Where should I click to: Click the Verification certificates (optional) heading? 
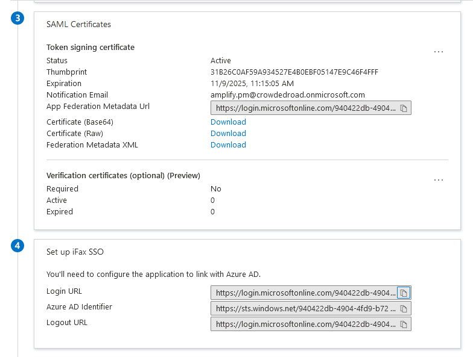click(x=123, y=176)
